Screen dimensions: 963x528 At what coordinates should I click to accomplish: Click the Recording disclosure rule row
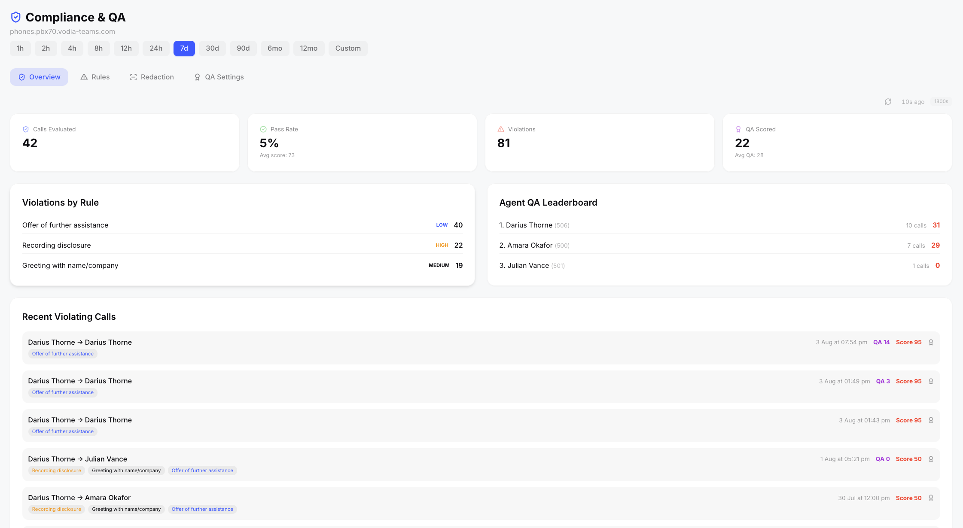[242, 245]
